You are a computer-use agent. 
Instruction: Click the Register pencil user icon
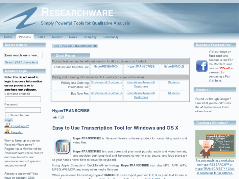7,131
